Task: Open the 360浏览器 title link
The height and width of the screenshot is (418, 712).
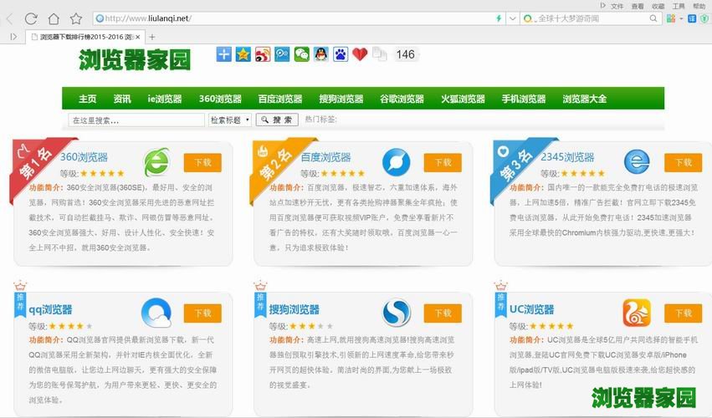Action: point(84,157)
